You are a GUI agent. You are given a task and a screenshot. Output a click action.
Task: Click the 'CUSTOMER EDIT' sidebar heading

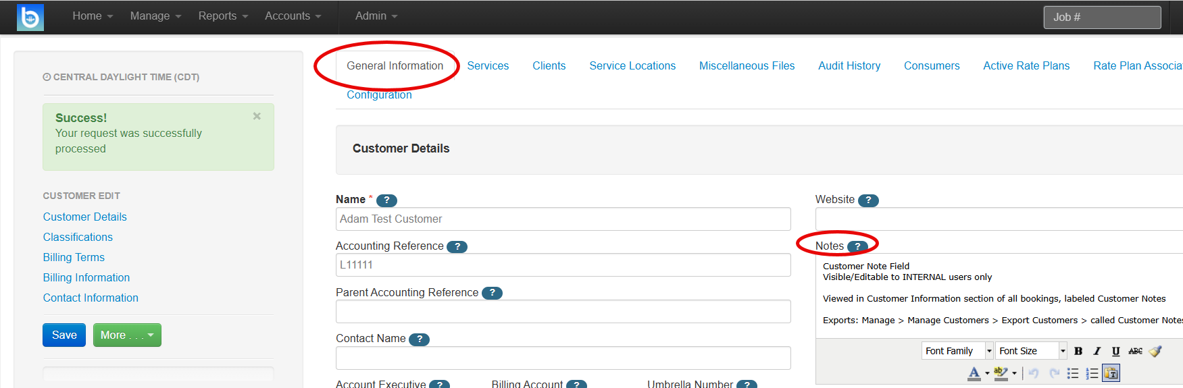[81, 196]
